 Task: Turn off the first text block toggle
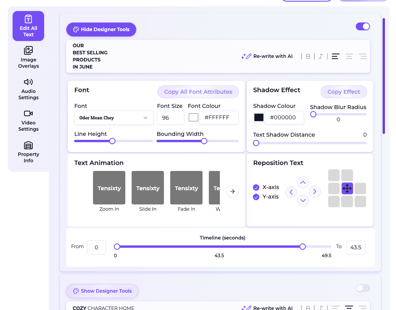pyautogui.click(x=363, y=26)
